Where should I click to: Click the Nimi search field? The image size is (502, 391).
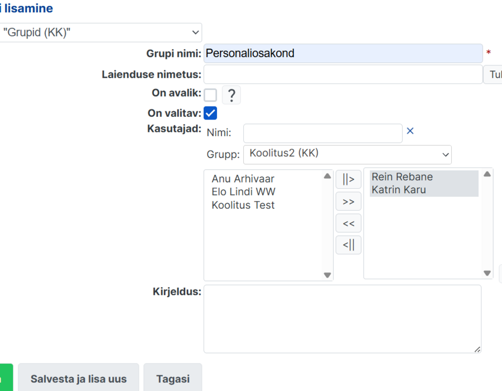(323, 133)
